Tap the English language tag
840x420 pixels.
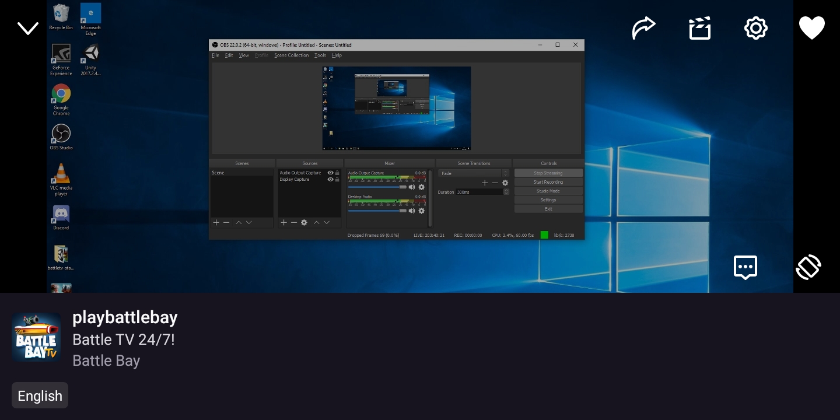tap(40, 395)
